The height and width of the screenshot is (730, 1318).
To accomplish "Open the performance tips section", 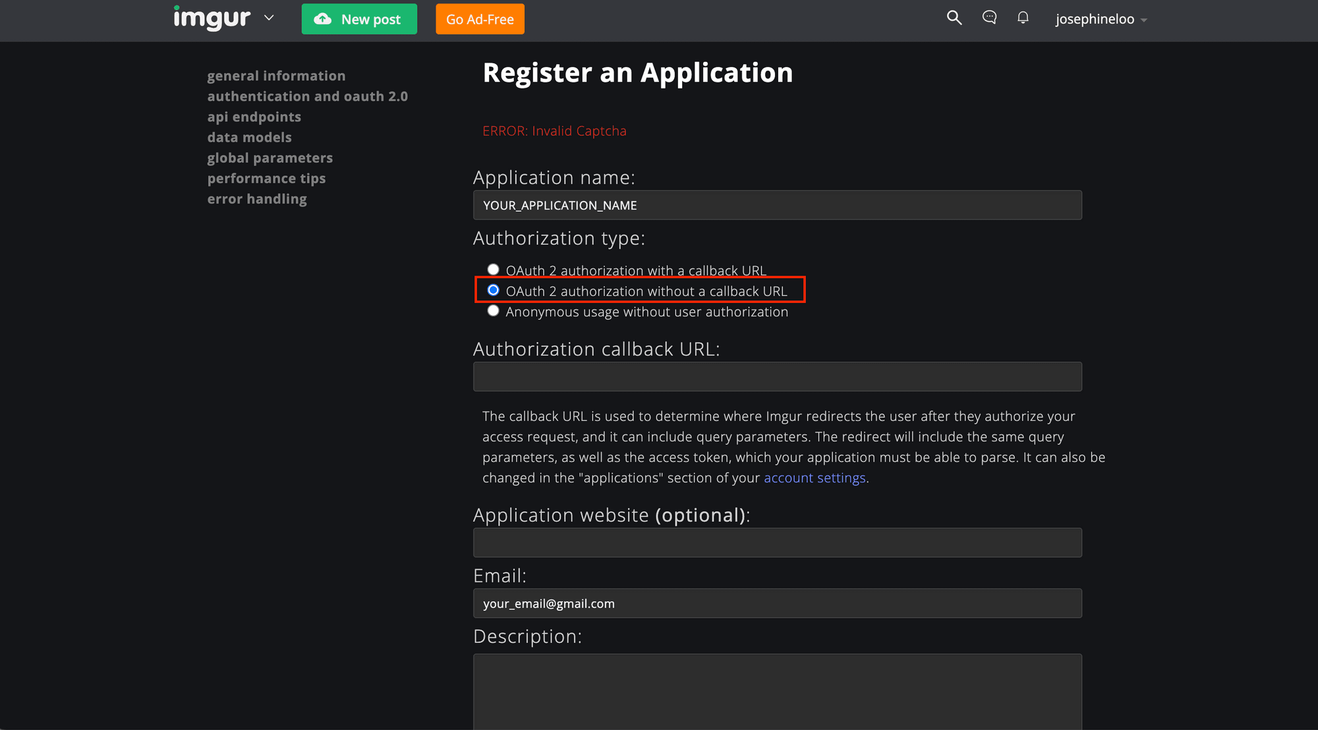I will coord(266,178).
